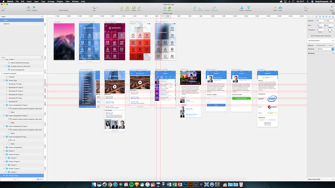This screenshot has width=335, height=188.
Task: Select the Transform tool
Action: (x=127, y=8)
